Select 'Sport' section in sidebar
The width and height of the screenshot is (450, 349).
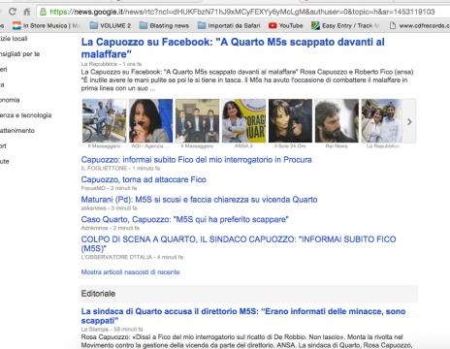pyautogui.click(x=3, y=146)
